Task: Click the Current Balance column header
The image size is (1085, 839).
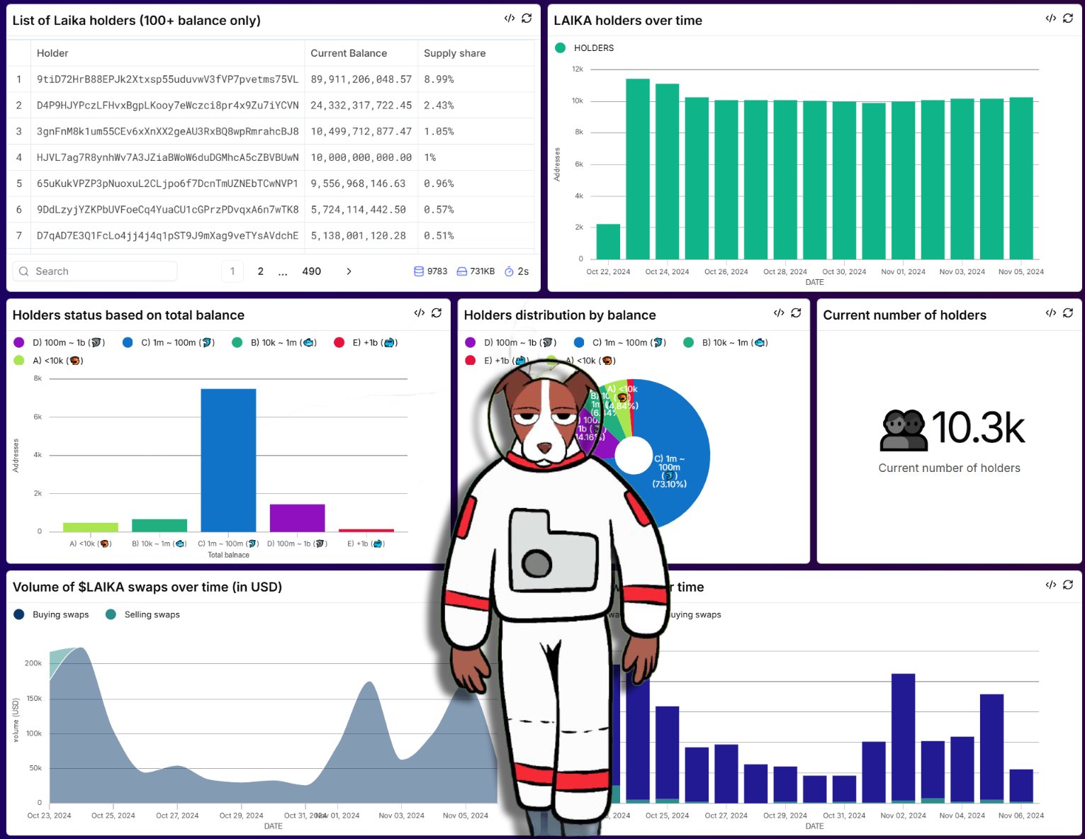Action: (x=349, y=53)
